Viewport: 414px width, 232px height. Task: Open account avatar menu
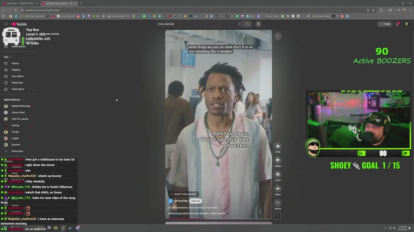(x=407, y=24)
